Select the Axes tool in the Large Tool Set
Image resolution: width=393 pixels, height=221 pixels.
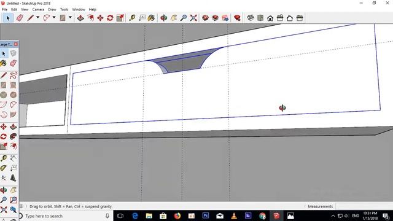[3, 178]
